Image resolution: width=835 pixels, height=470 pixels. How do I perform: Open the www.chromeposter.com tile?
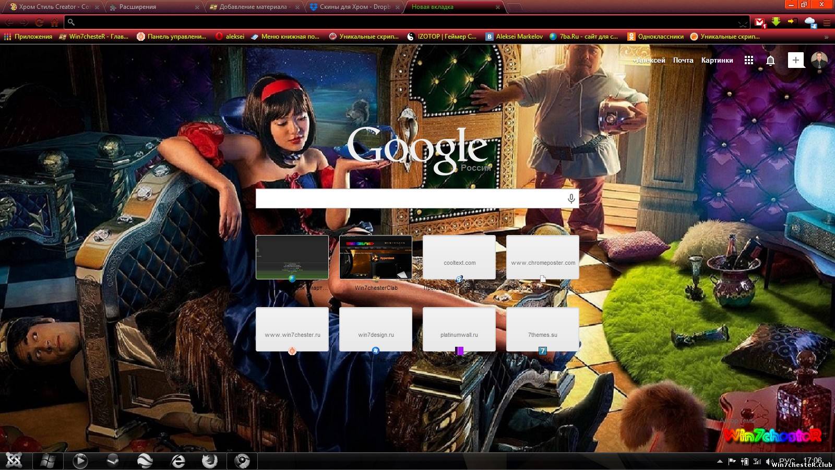[x=543, y=257]
